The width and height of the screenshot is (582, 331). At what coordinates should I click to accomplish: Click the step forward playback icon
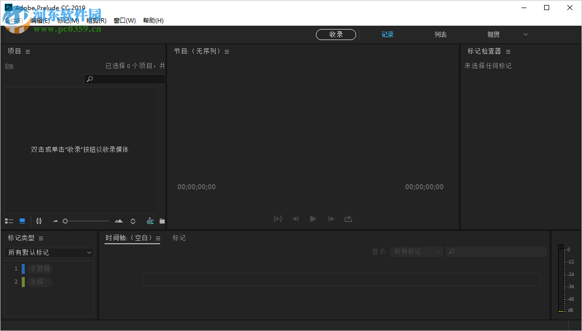331,218
